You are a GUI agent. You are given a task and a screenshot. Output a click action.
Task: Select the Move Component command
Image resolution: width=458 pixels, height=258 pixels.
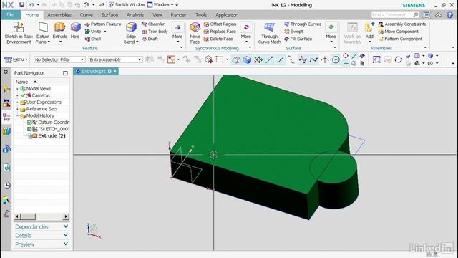click(x=399, y=32)
